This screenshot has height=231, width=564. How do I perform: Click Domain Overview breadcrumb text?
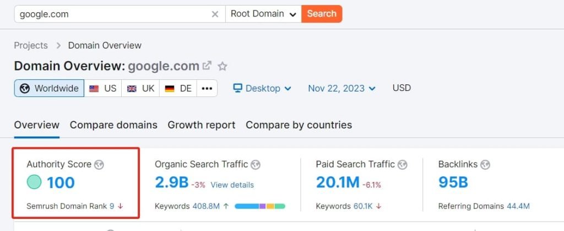pos(105,46)
